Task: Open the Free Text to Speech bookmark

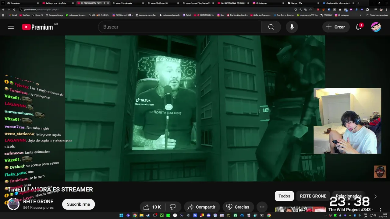Action: [284, 15]
